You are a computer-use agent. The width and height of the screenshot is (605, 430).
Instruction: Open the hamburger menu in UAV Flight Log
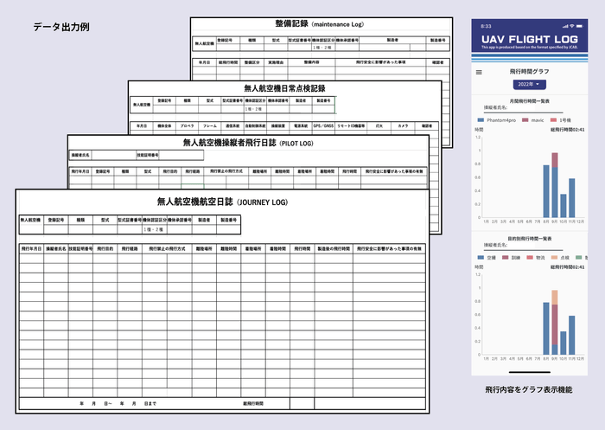click(x=480, y=73)
